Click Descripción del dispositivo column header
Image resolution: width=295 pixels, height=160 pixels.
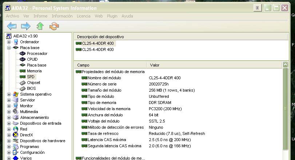(x=181, y=37)
